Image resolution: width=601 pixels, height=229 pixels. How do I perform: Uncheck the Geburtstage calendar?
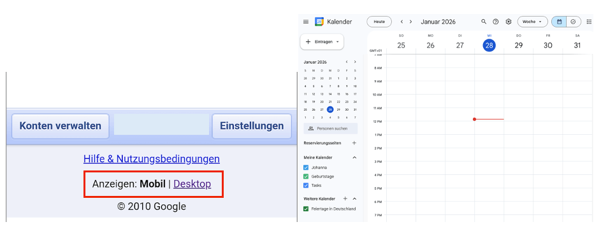pos(306,176)
